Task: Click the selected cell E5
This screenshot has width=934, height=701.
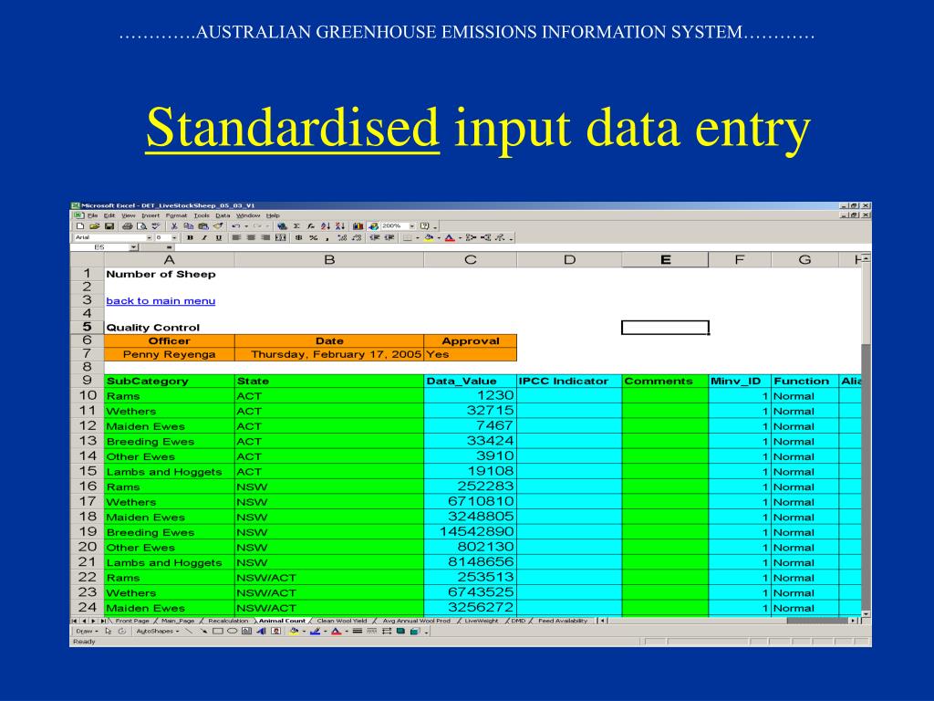Action: [x=665, y=328]
